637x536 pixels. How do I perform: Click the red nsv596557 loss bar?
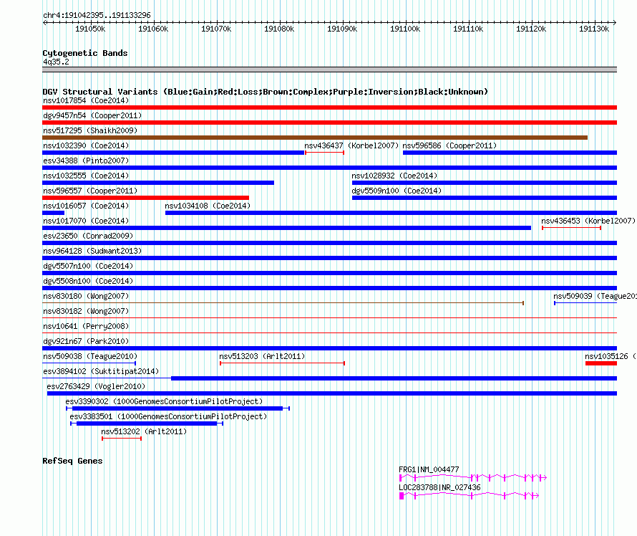pos(145,198)
